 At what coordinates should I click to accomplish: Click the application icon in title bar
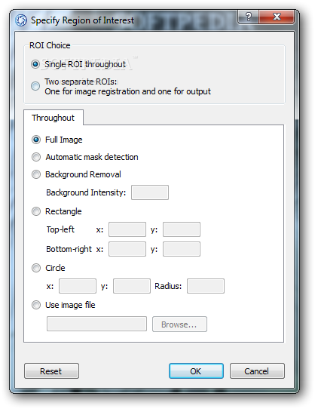[x=21, y=20]
